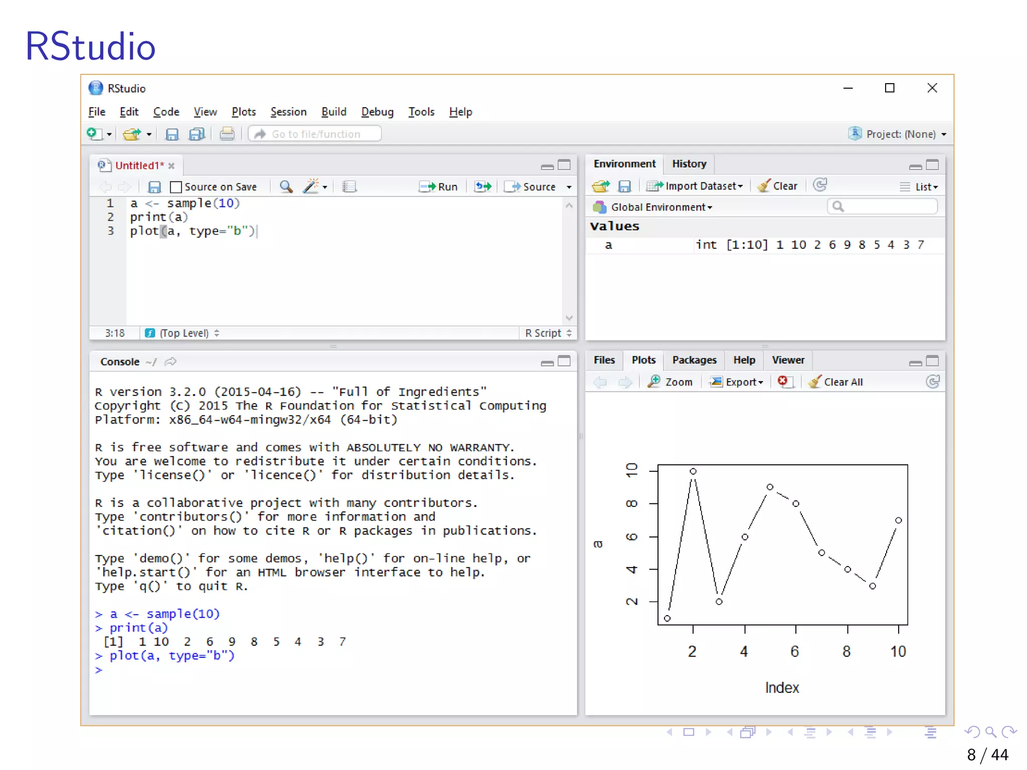Switch to the History tab
This screenshot has width=1027, height=770.
click(689, 164)
